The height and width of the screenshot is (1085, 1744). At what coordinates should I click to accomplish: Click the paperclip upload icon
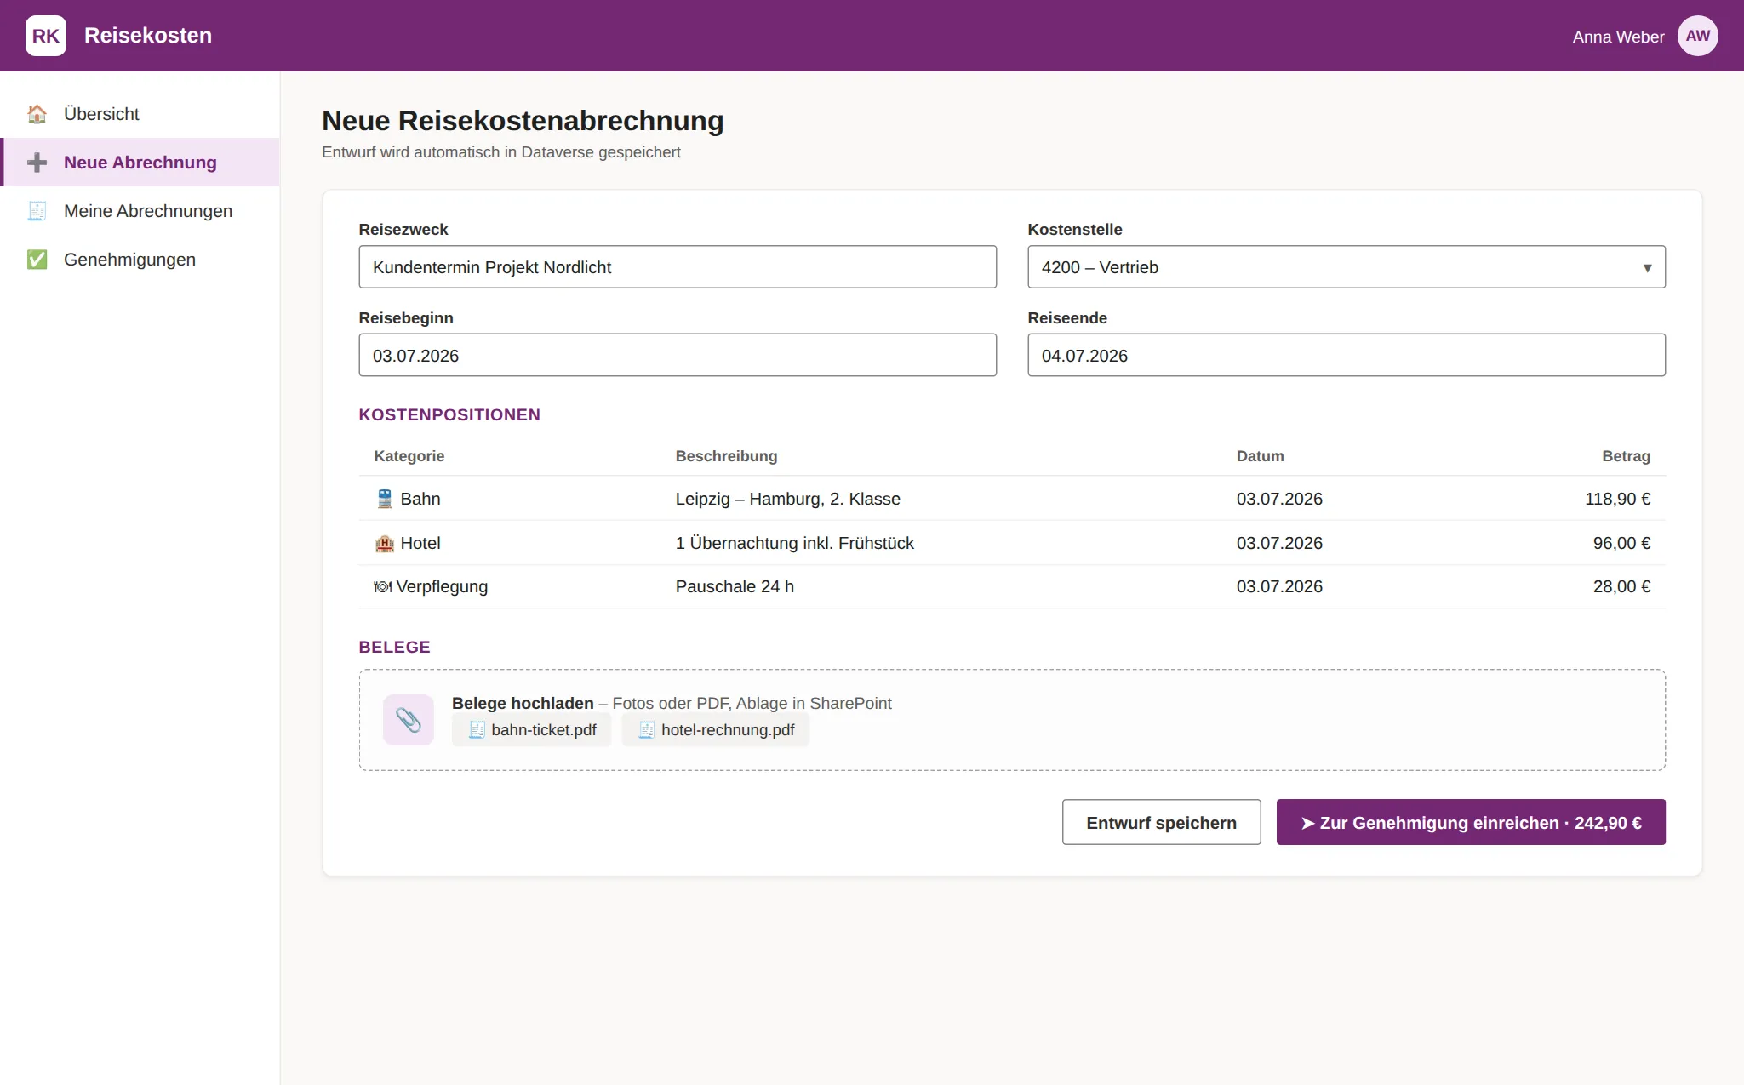(409, 720)
